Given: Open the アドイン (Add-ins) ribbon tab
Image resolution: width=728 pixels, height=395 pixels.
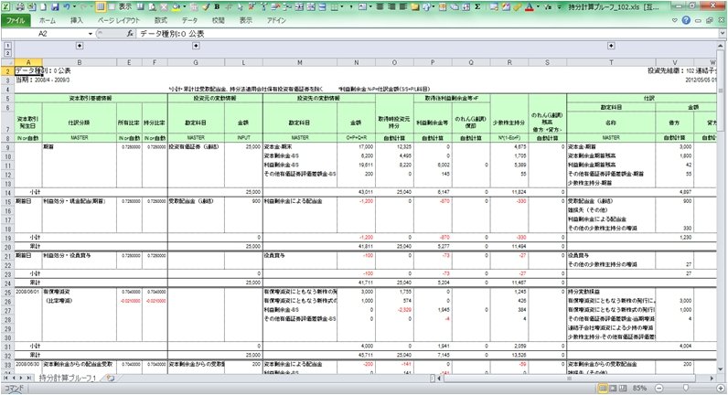Looking at the screenshot, I should 276,20.
